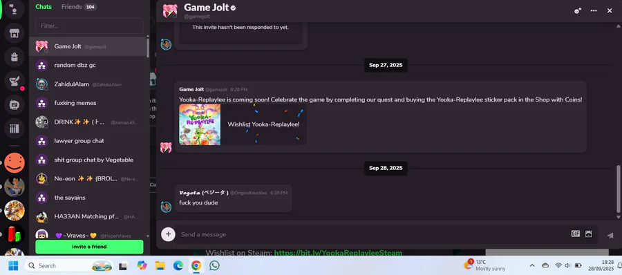This screenshot has width=622, height=275.
Task: Open WhatsApp from the Windows taskbar
Action: [214, 265]
